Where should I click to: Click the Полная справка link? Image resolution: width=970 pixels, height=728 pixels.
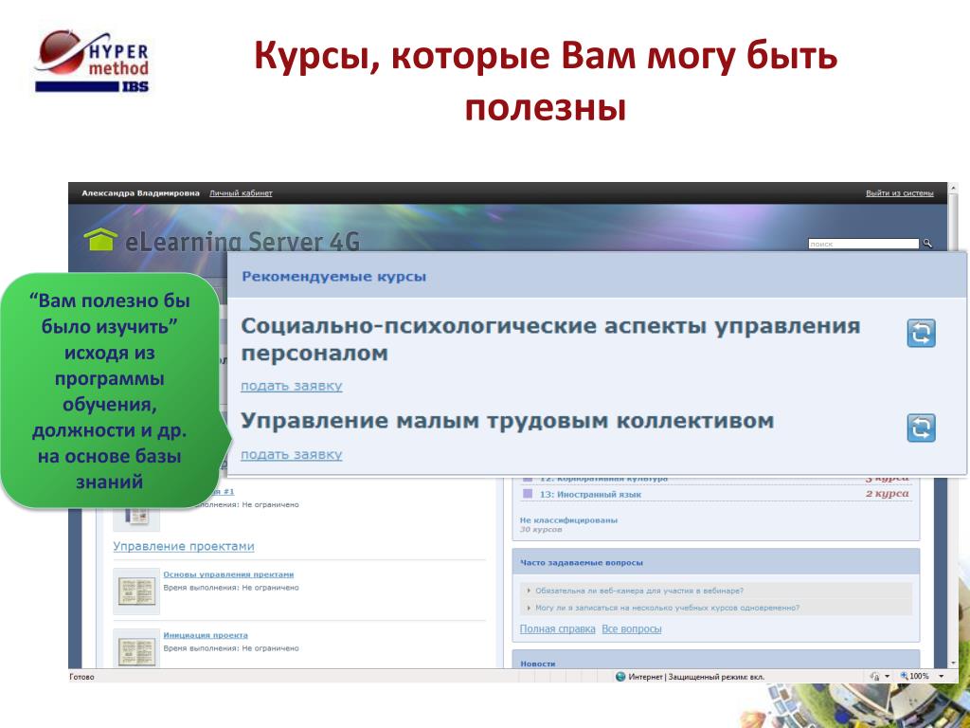pyautogui.click(x=557, y=629)
